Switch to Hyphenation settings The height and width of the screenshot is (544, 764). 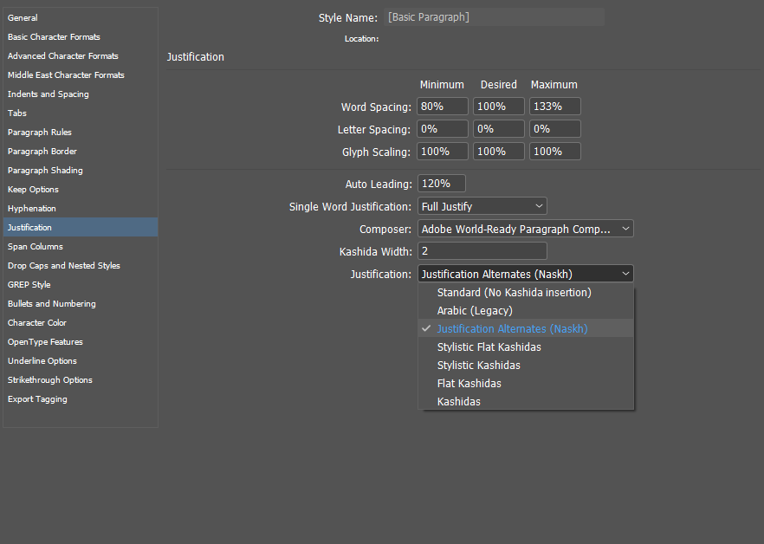coord(32,209)
